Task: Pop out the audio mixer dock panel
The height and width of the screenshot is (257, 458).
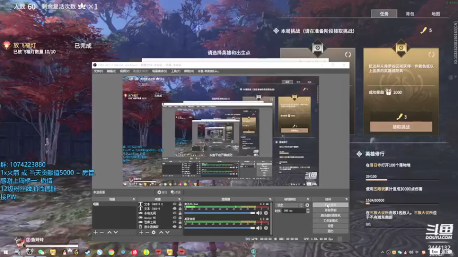Action: pyautogui.click(x=270, y=199)
